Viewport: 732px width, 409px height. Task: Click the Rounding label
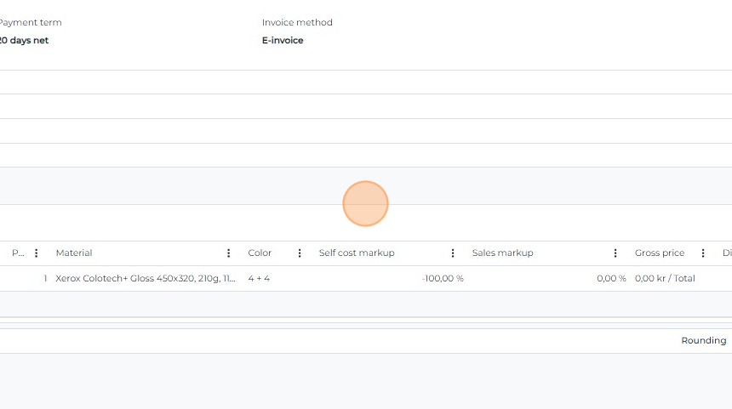click(703, 341)
